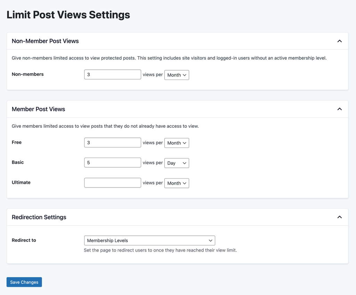Click the empty Ultimate views input field
Screen dimensions: 356x295
point(112,183)
